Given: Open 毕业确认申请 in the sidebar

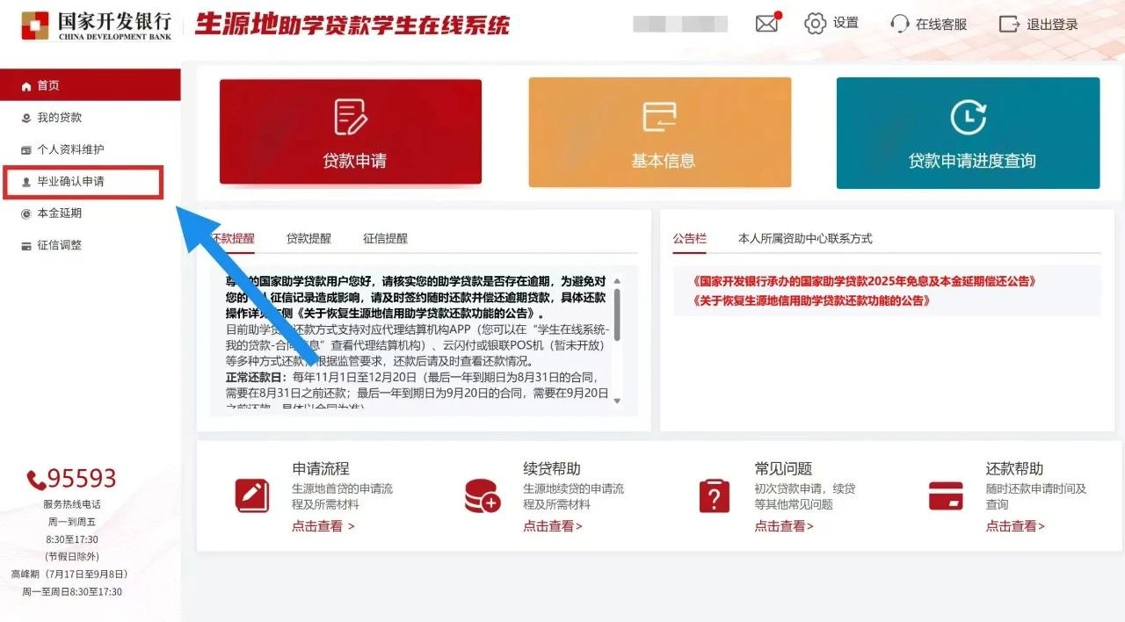Looking at the screenshot, I should [70, 182].
